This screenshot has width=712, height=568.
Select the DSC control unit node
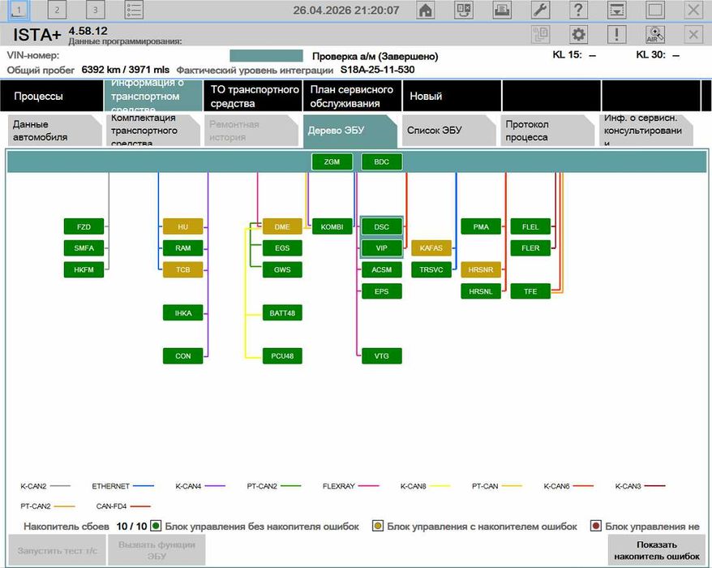381,226
